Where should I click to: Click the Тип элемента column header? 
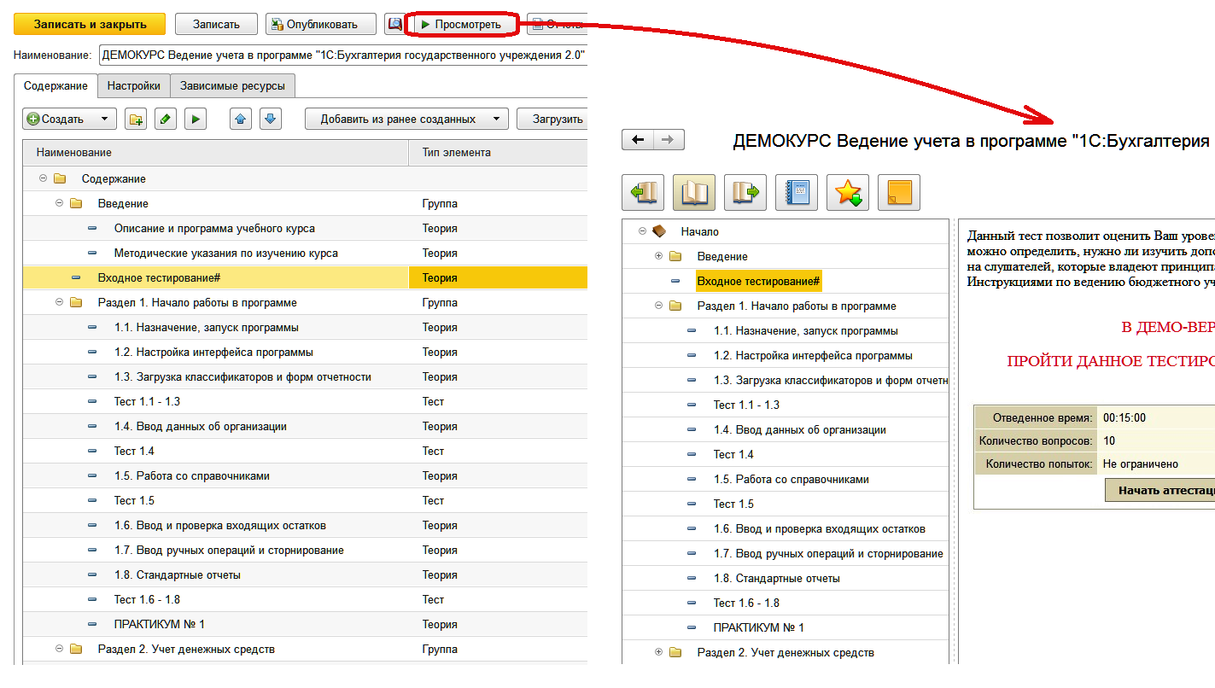[499, 152]
